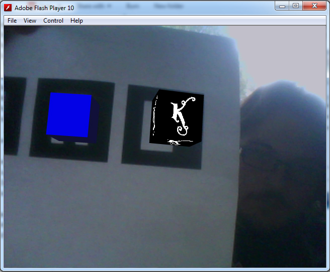Maximize the Flash Player window
Screen dimensions: 330x272
296,6
